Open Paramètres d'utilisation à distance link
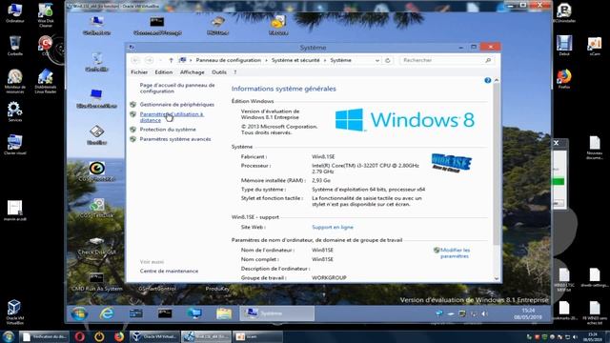 172,117
